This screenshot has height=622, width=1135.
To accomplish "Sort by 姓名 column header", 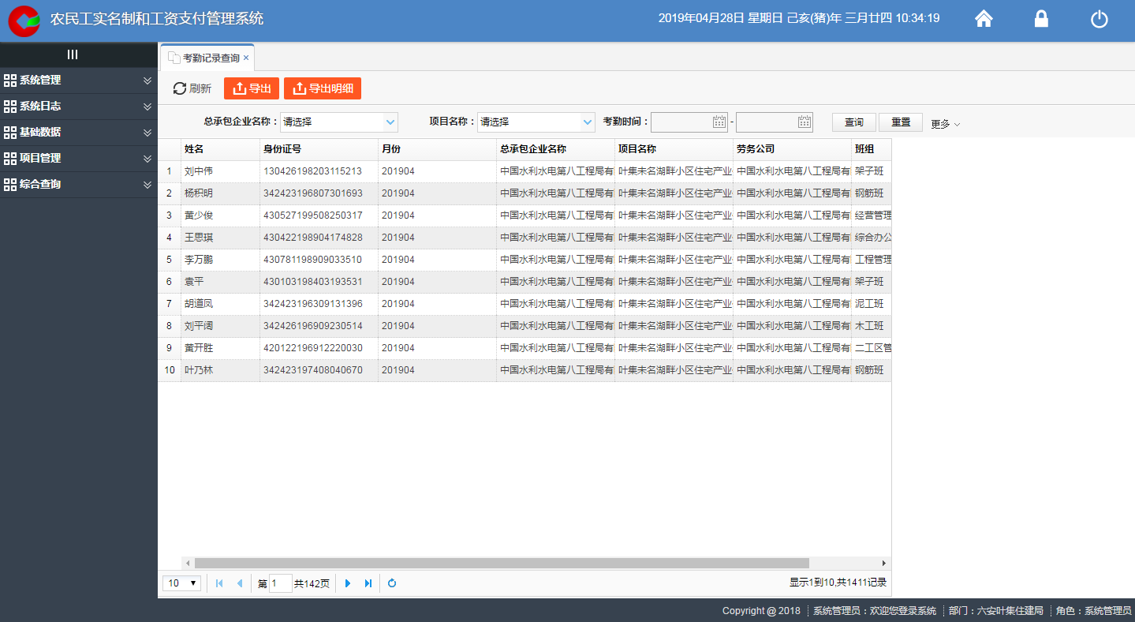I will tap(220, 149).
